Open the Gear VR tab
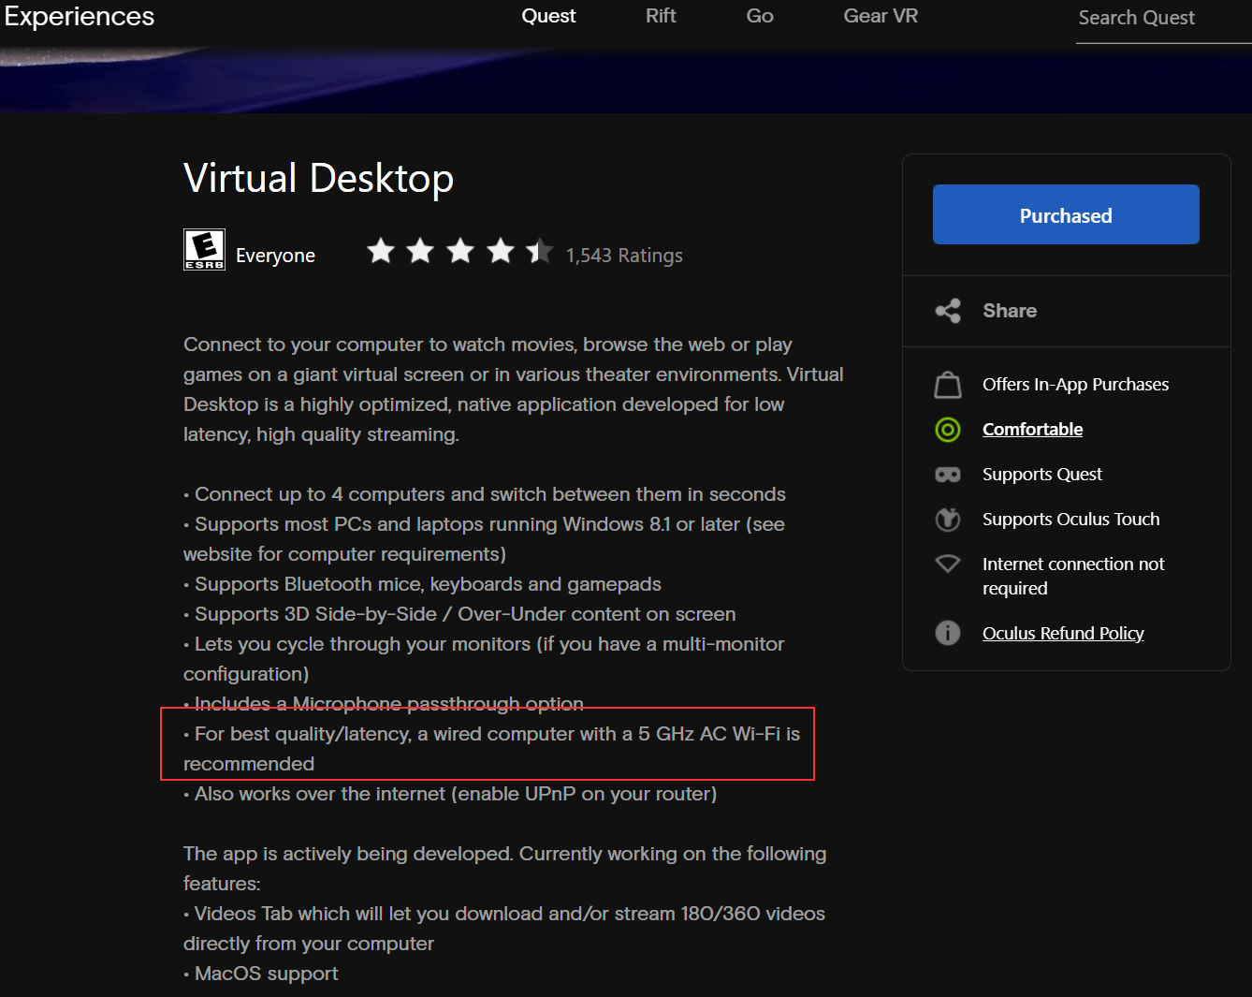1252x997 pixels. point(881,16)
